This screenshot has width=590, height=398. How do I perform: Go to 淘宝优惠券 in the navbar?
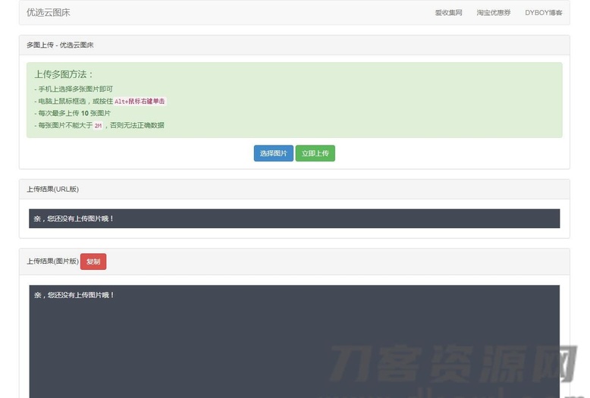pyautogui.click(x=493, y=13)
